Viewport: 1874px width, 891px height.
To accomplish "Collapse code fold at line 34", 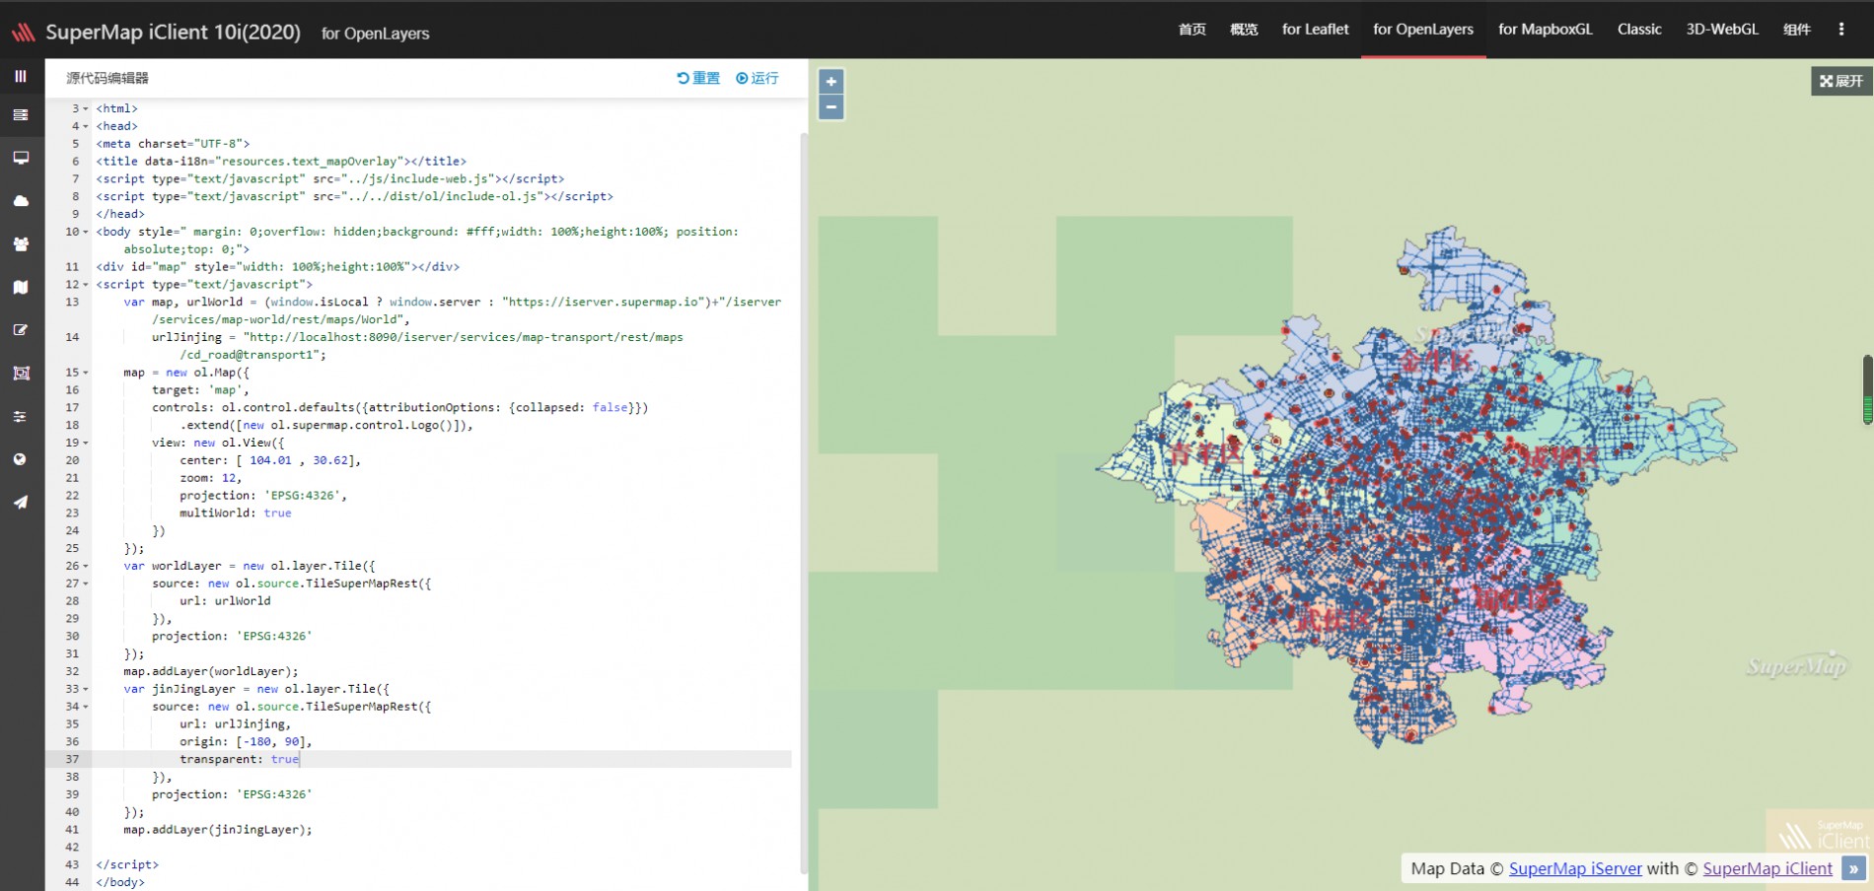I will (86, 707).
